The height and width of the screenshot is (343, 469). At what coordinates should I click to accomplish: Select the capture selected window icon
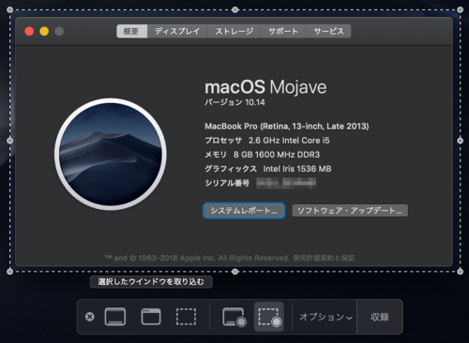151,317
